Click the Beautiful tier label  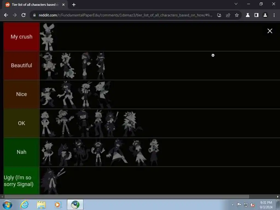pos(21,65)
